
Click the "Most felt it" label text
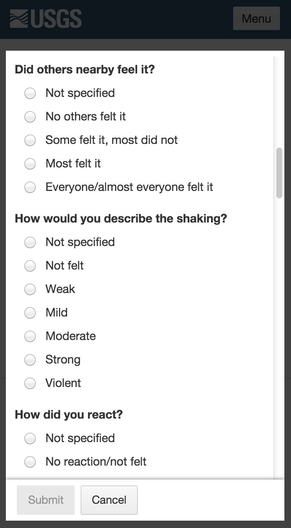tap(73, 163)
